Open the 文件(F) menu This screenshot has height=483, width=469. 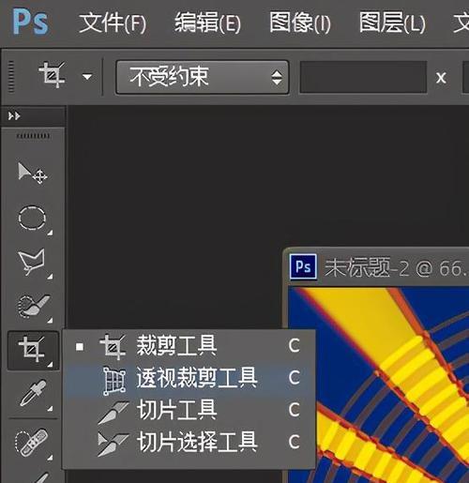[113, 23]
